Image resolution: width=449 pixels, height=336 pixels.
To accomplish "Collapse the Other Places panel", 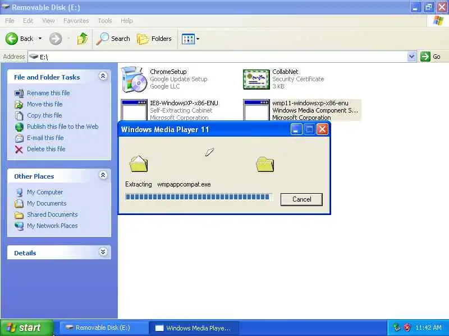I will [103, 175].
